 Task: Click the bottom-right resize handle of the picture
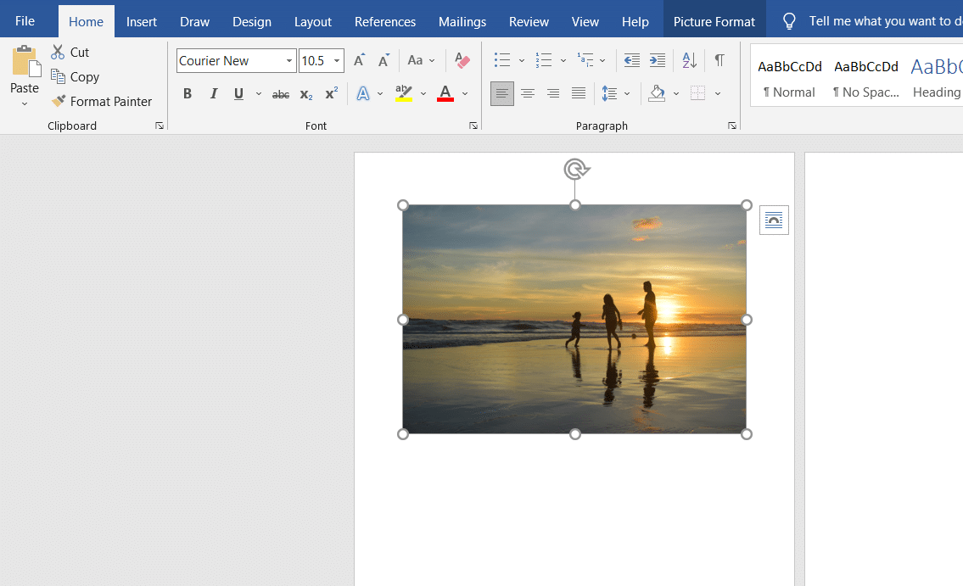(x=746, y=434)
